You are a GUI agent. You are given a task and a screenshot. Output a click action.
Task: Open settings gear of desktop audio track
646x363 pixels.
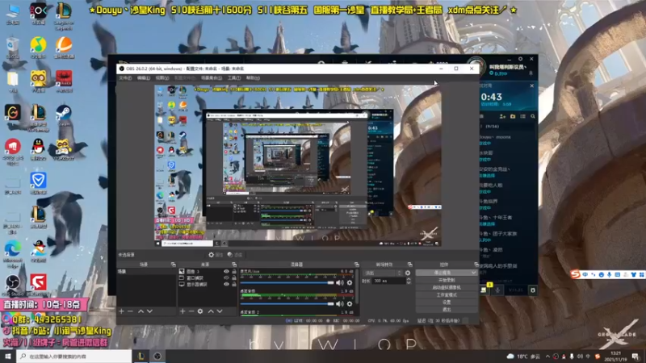pyautogui.click(x=350, y=304)
